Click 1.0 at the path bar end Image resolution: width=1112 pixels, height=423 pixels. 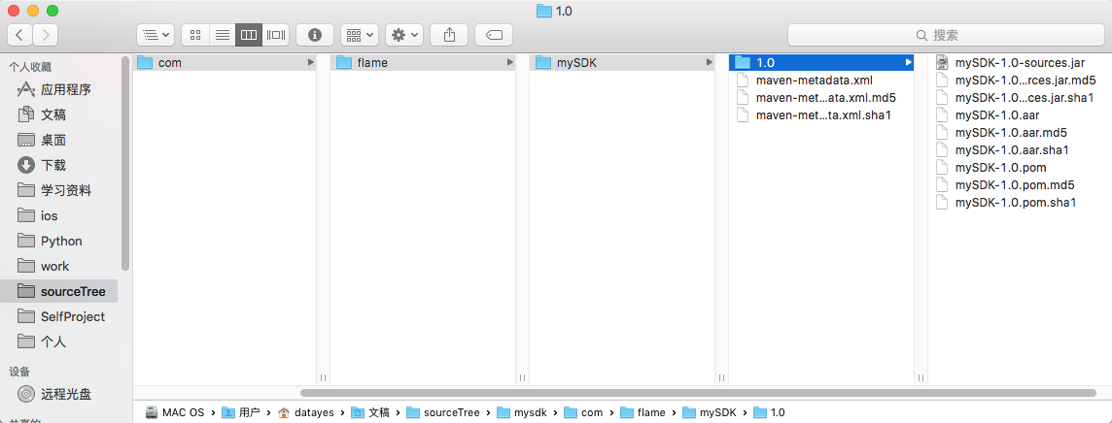coord(770,412)
